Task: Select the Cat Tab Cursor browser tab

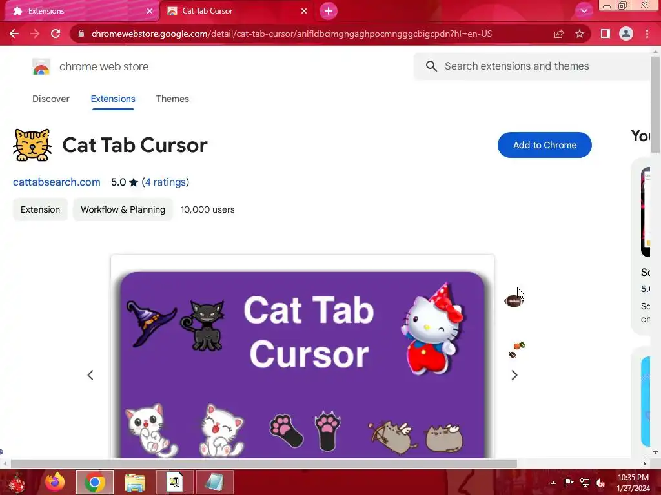Action: point(236,11)
